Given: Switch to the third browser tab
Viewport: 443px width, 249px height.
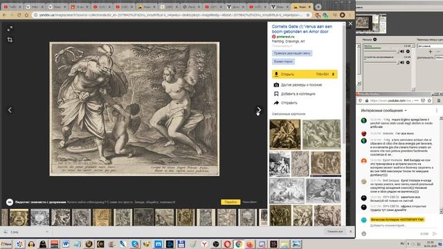Looking at the screenshot, I should point(57,7).
